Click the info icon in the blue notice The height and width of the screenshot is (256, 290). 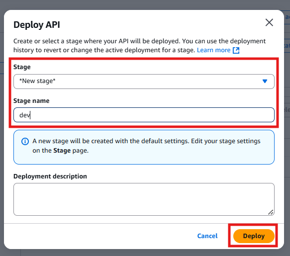tap(25, 141)
